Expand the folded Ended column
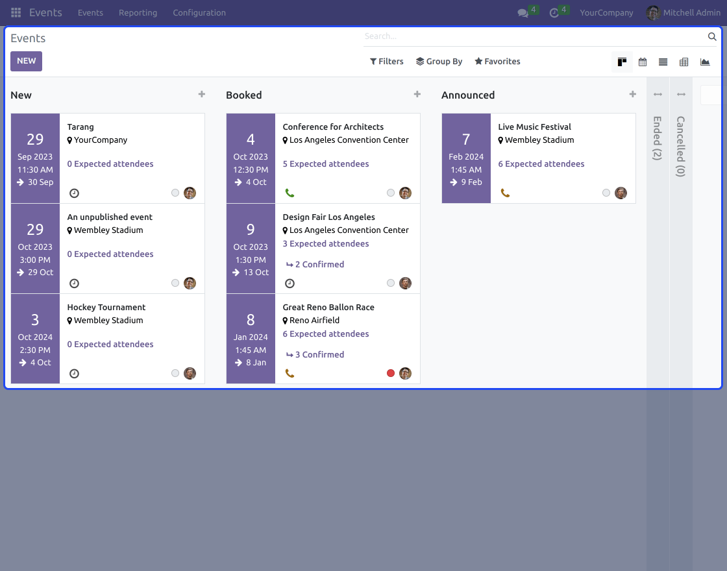 coord(658,130)
